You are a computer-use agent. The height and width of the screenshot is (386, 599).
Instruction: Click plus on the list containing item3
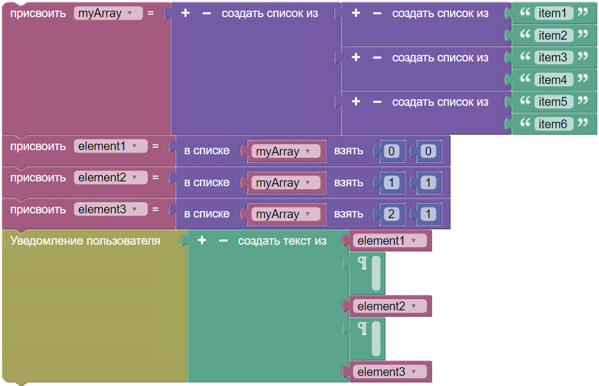point(355,57)
